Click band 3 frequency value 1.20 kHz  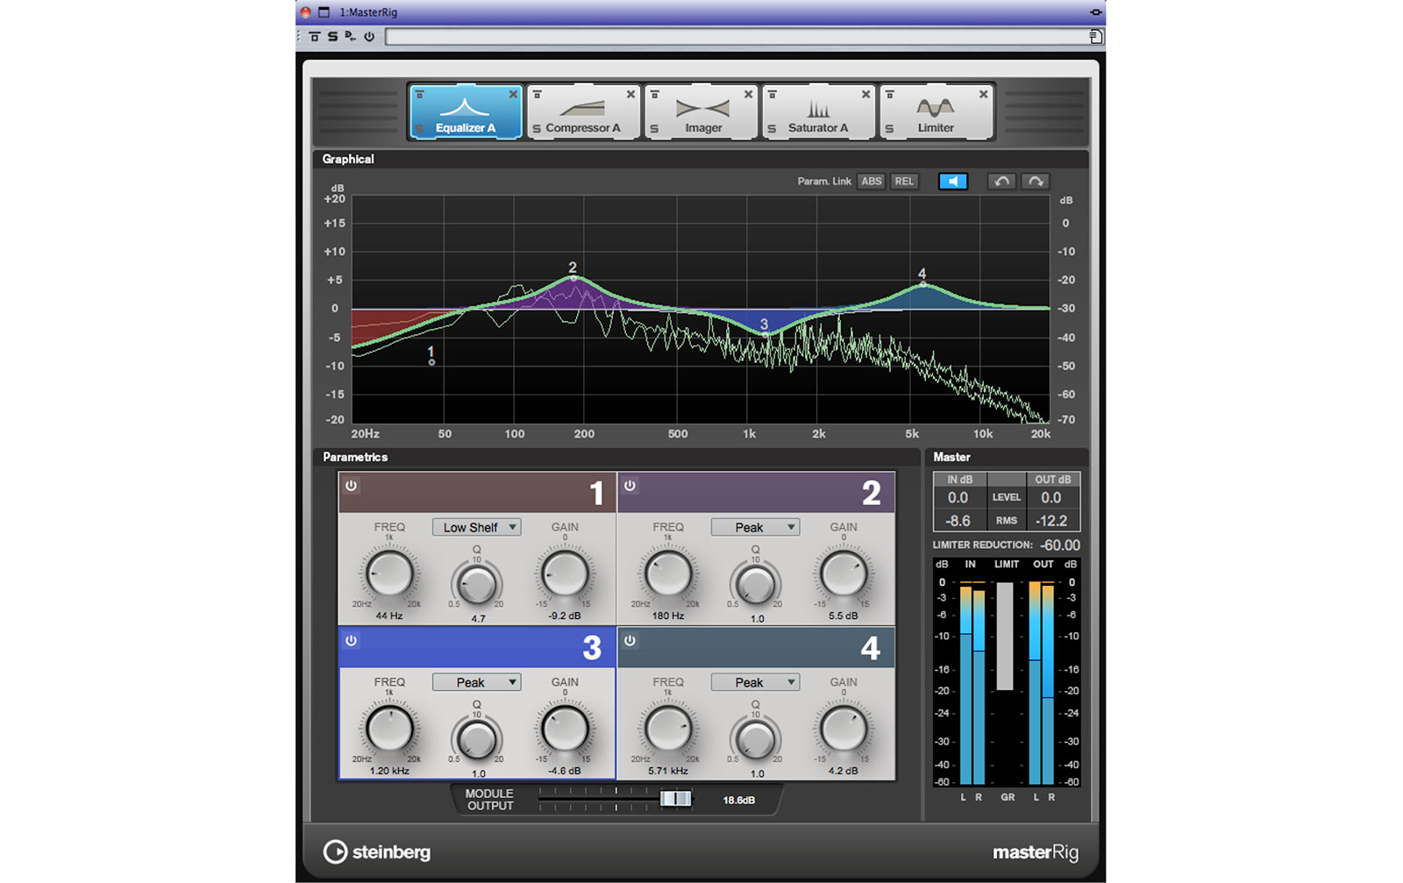click(x=389, y=771)
